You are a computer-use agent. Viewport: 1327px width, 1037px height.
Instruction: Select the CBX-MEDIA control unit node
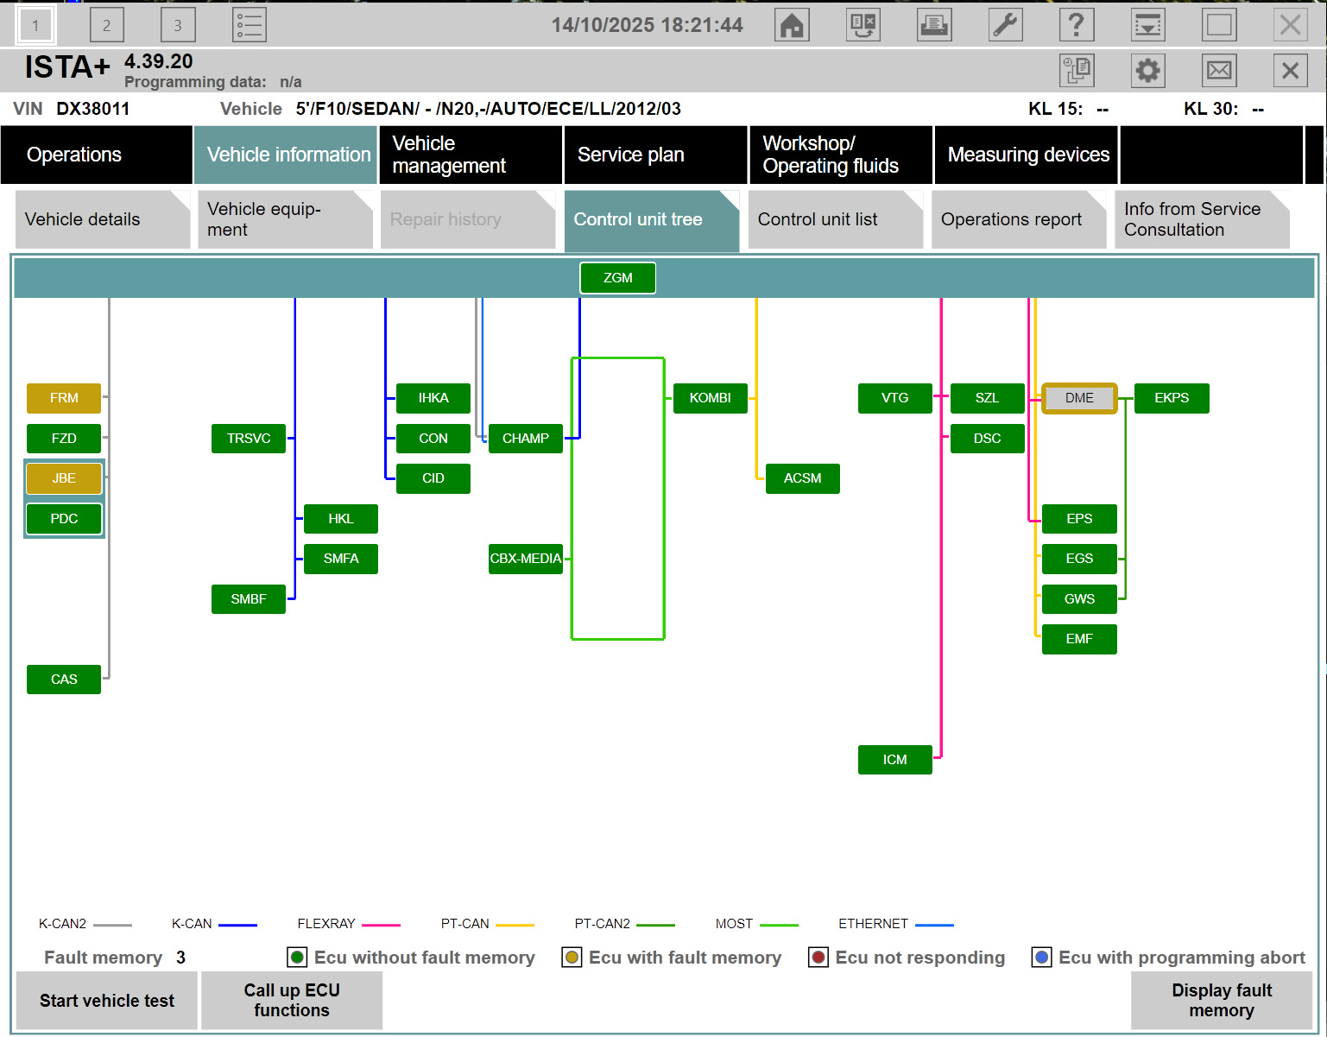click(x=526, y=559)
